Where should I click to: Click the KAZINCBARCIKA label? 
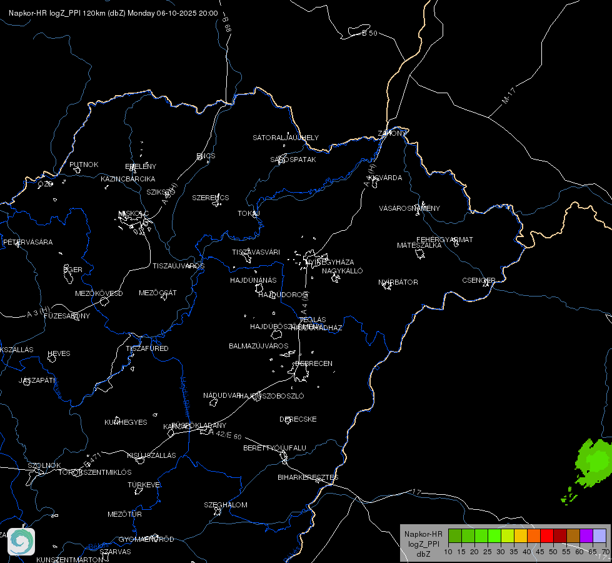(x=128, y=179)
